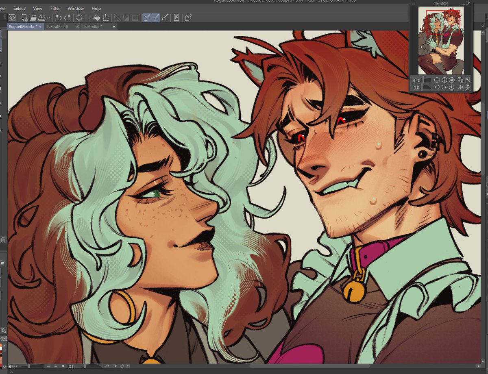Rotate left using bottom bar icon
The height and width of the screenshot is (374, 488).
[x=107, y=366]
